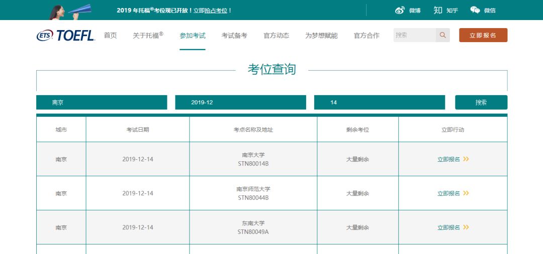Click the 搜索 search button
The height and width of the screenshot is (254, 543).
(x=481, y=103)
